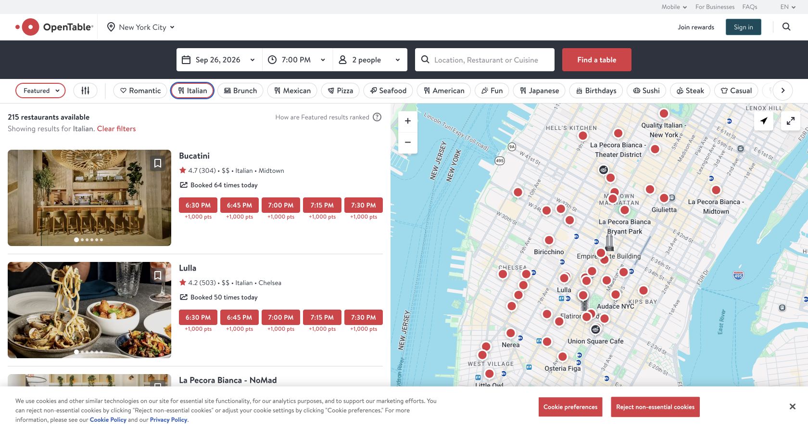Show more cuisine filters with the right arrow

click(x=783, y=91)
